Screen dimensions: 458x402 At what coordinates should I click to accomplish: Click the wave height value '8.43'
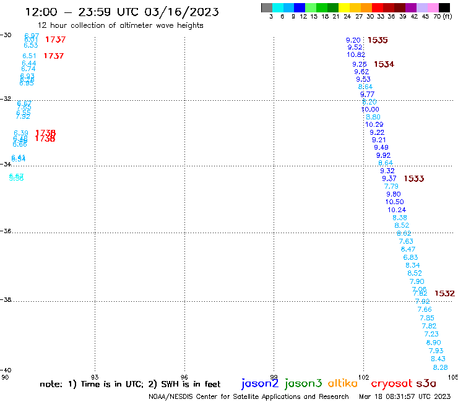[x=438, y=359]
